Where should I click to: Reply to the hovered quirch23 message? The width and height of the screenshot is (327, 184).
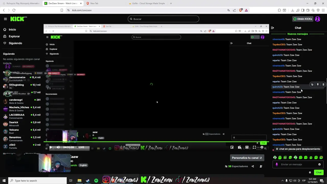click(x=312, y=85)
